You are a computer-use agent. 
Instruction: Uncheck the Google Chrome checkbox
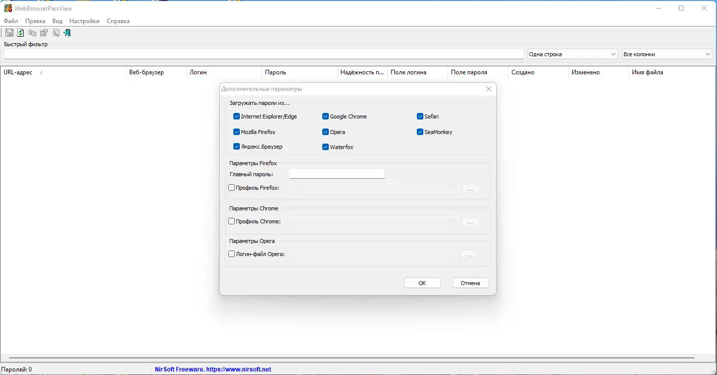325,116
